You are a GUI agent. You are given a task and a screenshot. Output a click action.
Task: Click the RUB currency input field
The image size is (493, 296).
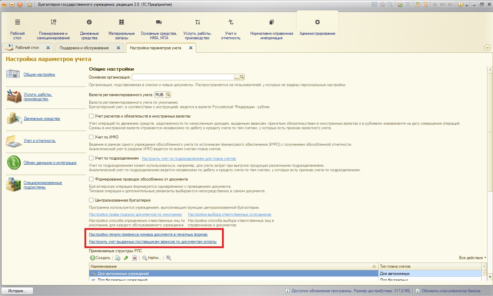coord(160,94)
